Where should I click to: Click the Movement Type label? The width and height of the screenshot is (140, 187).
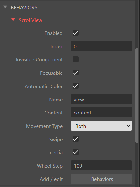click(x=45, y=126)
